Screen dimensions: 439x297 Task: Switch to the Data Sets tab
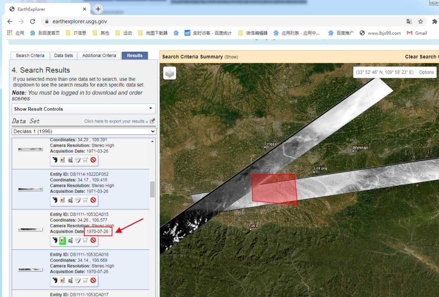(64, 55)
